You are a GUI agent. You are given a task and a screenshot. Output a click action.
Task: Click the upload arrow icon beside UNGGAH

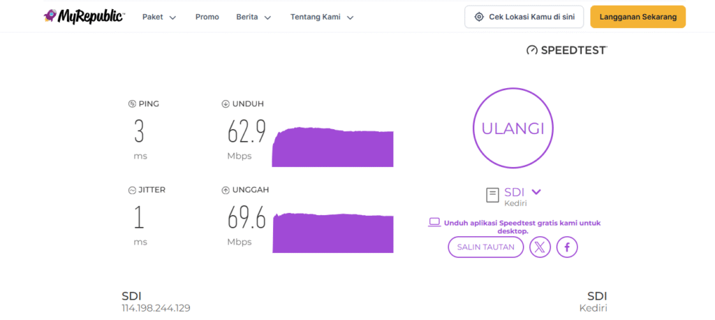coord(226,190)
